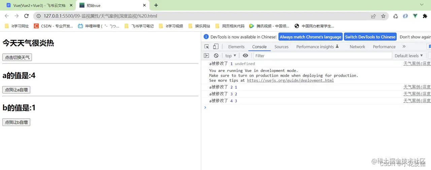This screenshot has width=431, height=170.
Task: Clear the console output
Action: [x=216, y=56]
